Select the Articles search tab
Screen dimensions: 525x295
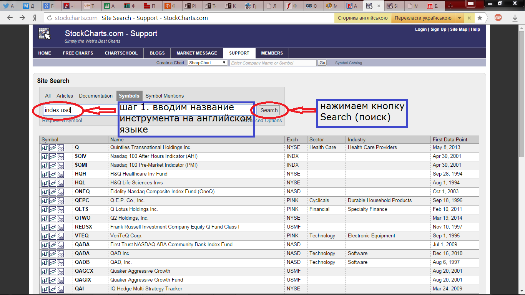[65, 96]
